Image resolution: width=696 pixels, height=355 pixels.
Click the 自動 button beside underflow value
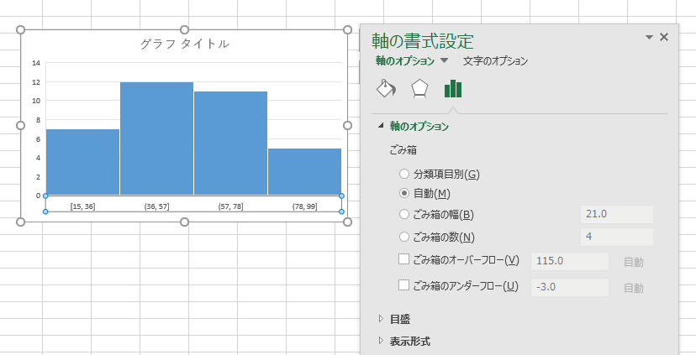coord(634,288)
